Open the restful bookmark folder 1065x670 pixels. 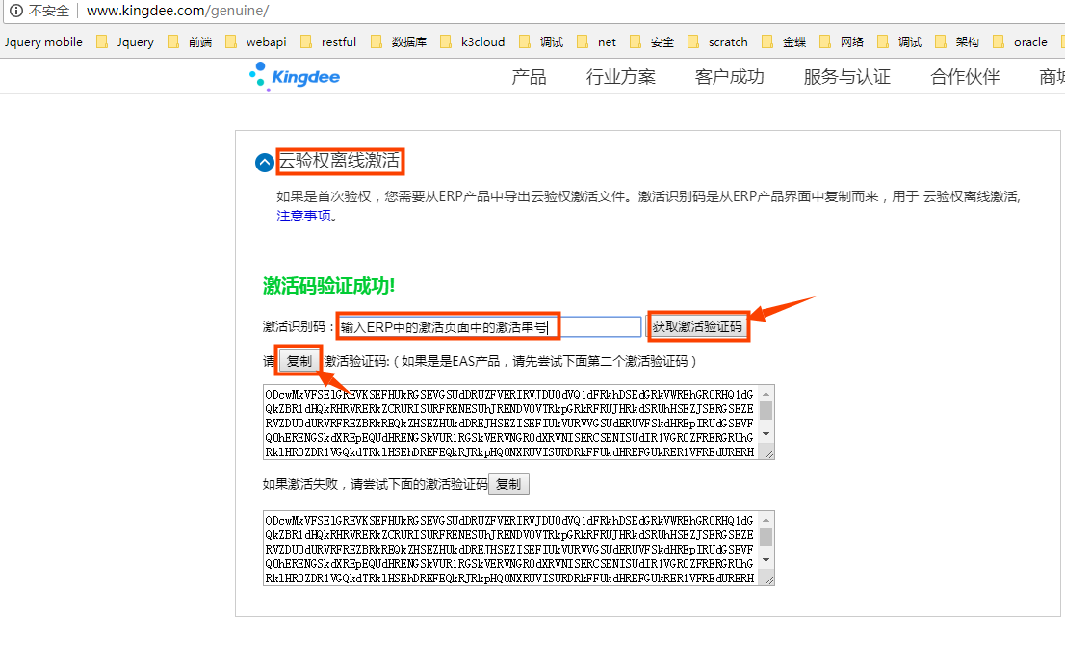click(x=328, y=42)
